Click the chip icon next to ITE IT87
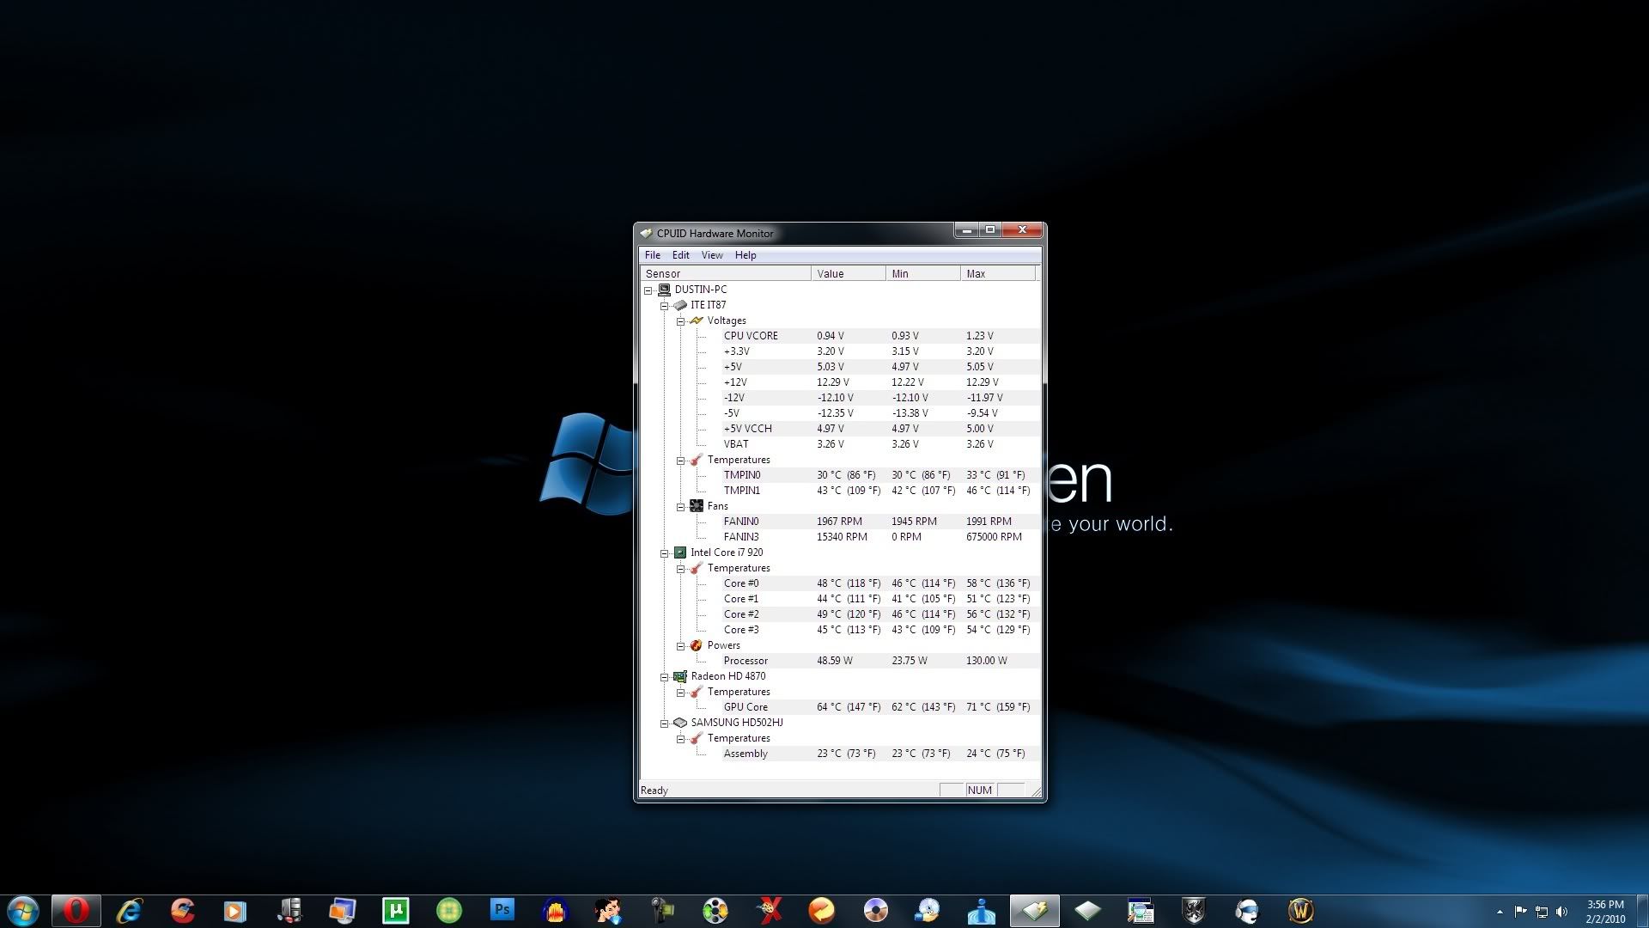The height and width of the screenshot is (928, 1649). point(680,305)
